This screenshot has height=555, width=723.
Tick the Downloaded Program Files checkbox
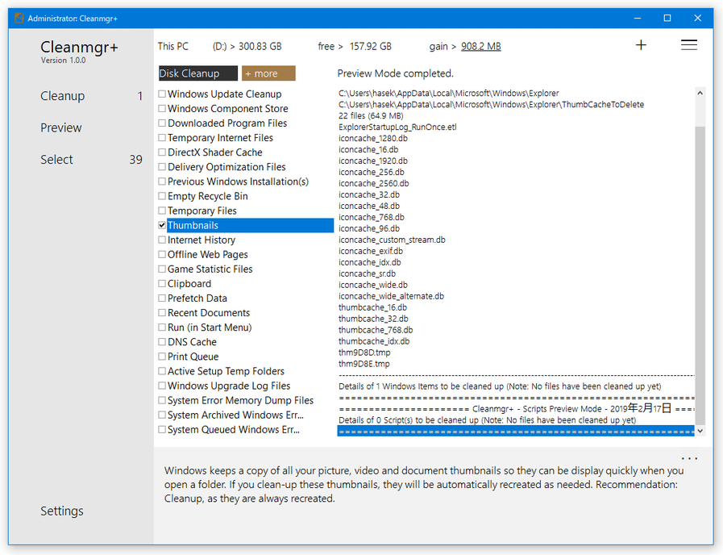(x=162, y=123)
